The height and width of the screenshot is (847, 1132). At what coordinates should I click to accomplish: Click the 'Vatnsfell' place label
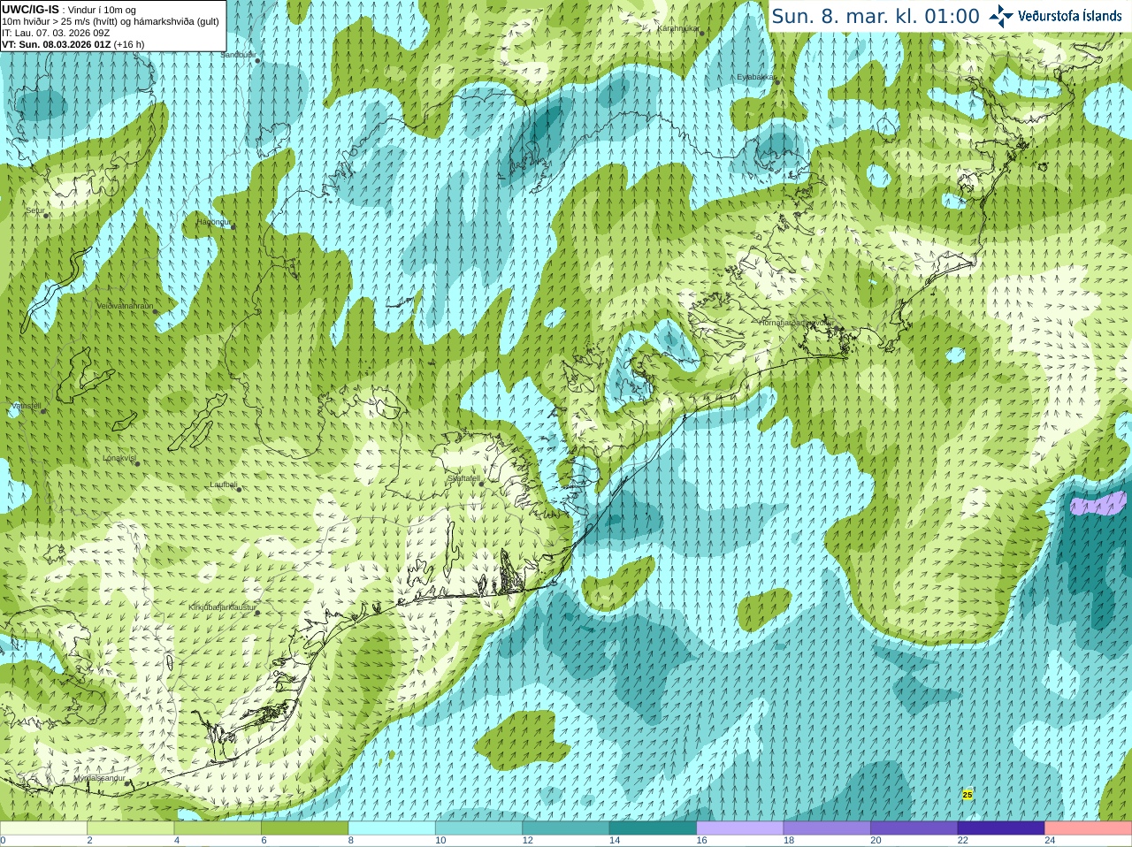click(x=26, y=406)
